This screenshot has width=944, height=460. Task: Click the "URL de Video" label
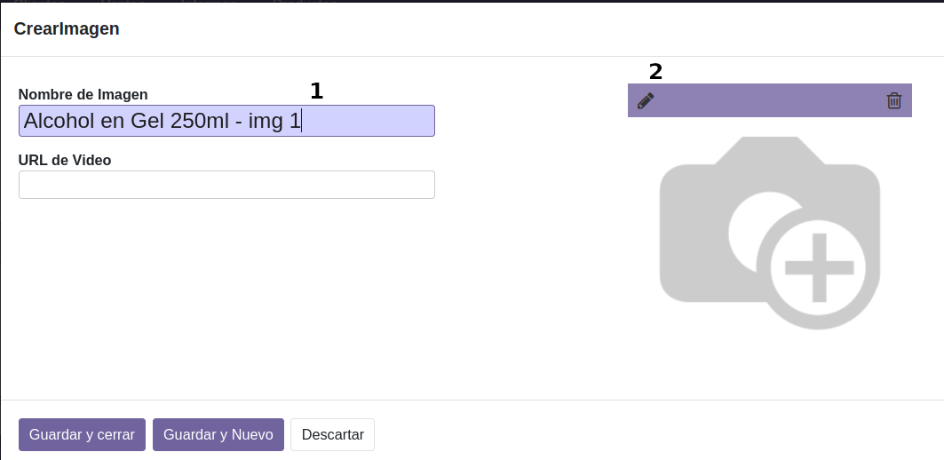(64, 160)
